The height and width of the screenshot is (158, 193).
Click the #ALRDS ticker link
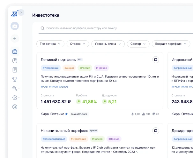(63, 87)
